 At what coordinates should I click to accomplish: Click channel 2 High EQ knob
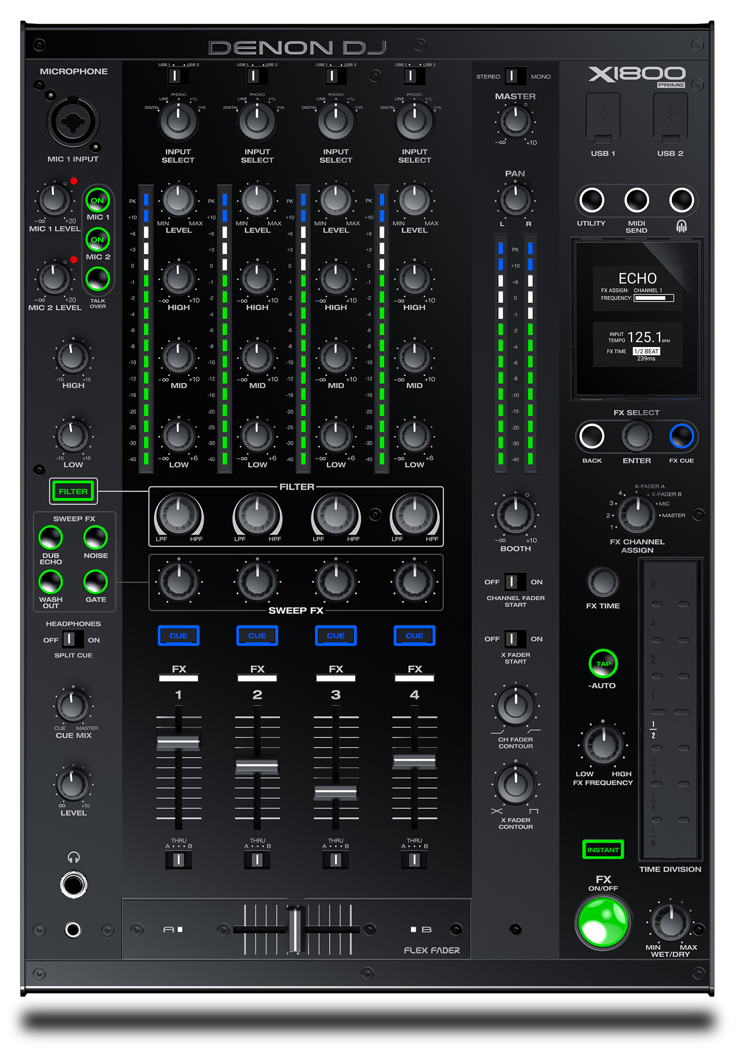(x=257, y=278)
